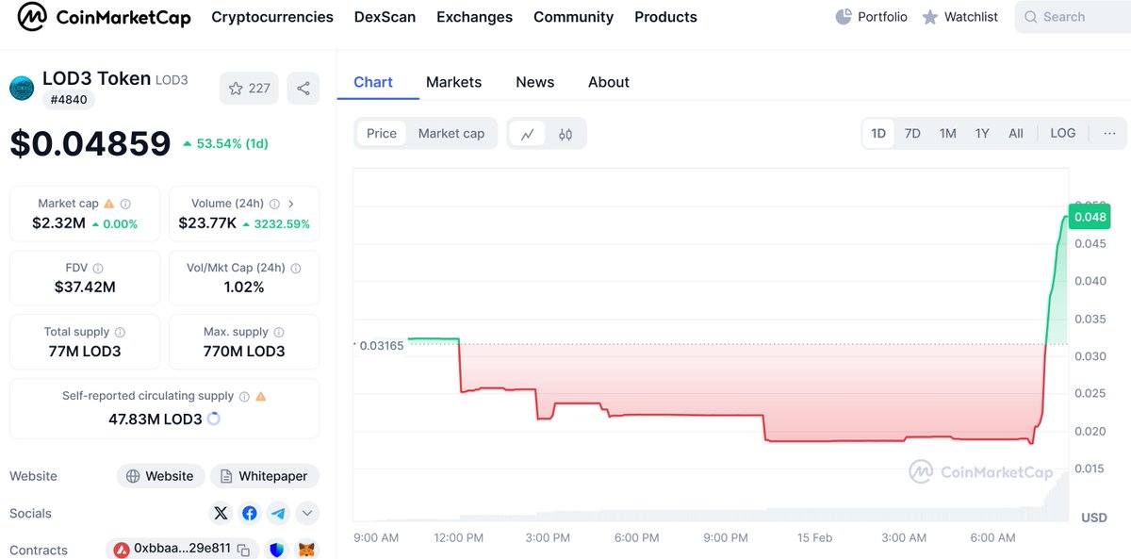
Task: Click the 53.54% (1d) change
Action: tap(225, 143)
